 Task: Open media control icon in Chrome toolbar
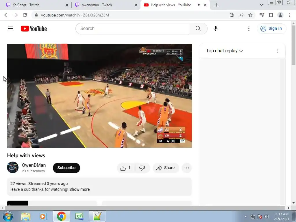point(262,15)
